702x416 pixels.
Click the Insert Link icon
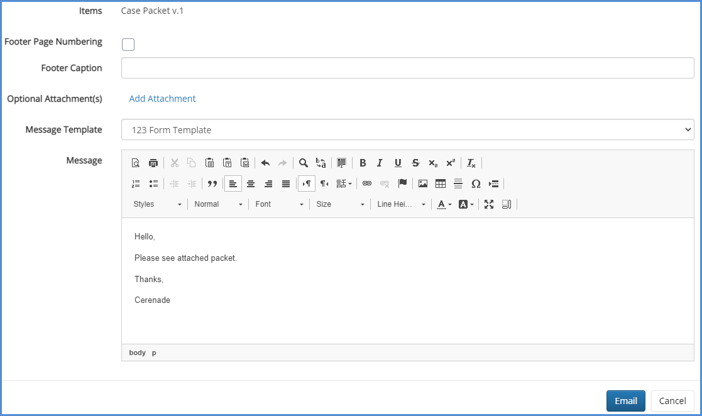coord(367,183)
